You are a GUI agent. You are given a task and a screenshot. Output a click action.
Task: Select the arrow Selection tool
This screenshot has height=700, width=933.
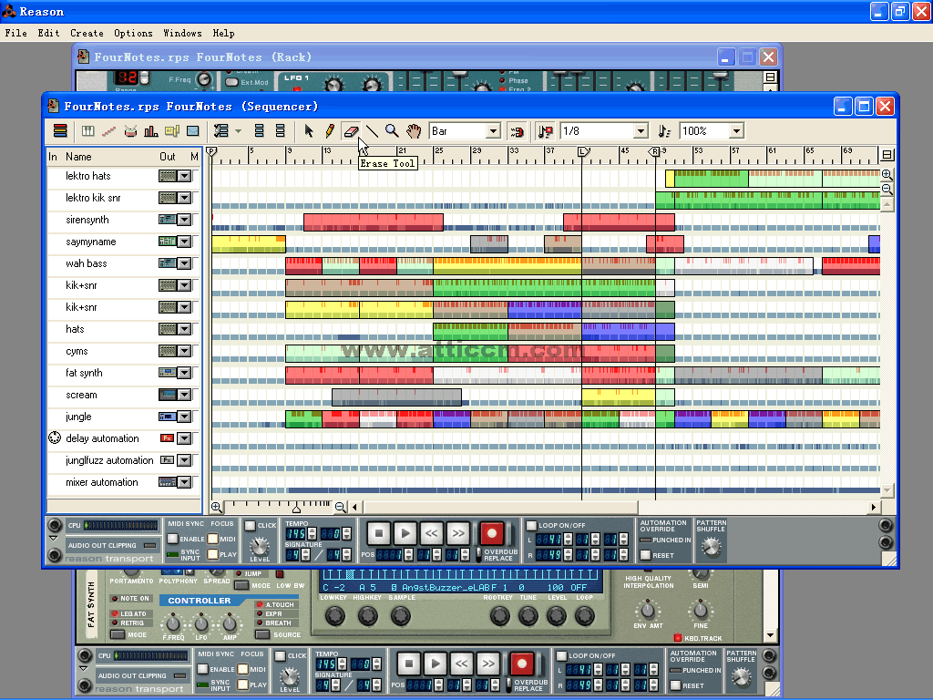[x=309, y=131]
